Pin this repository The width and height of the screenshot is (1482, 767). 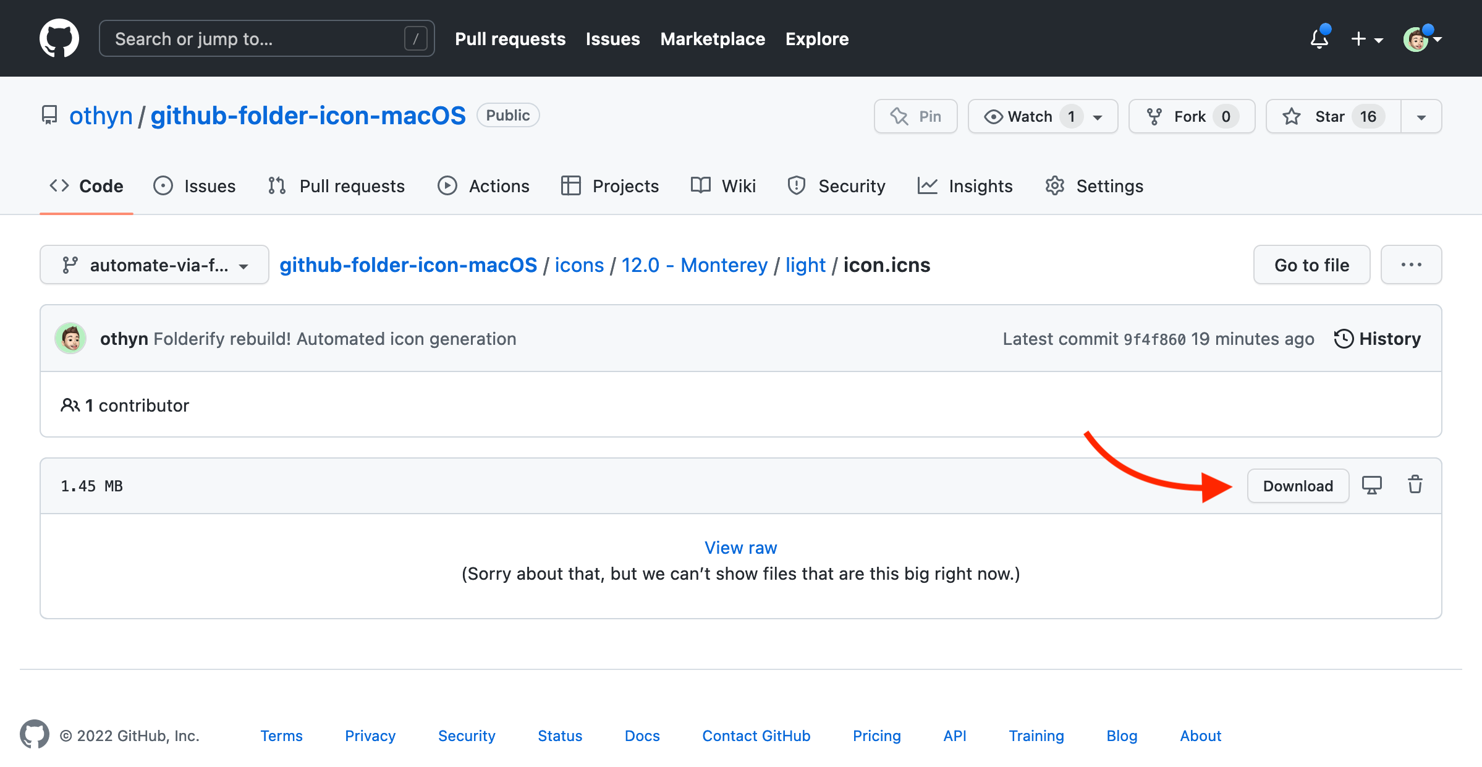915,116
